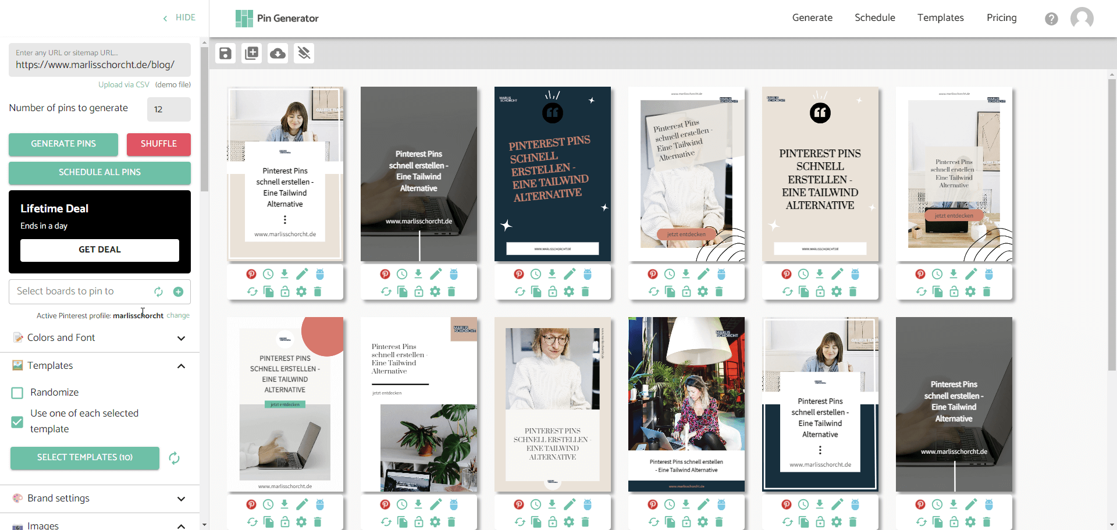Click the add-to-collection plus icon in toolbar

pyautogui.click(x=251, y=54)
